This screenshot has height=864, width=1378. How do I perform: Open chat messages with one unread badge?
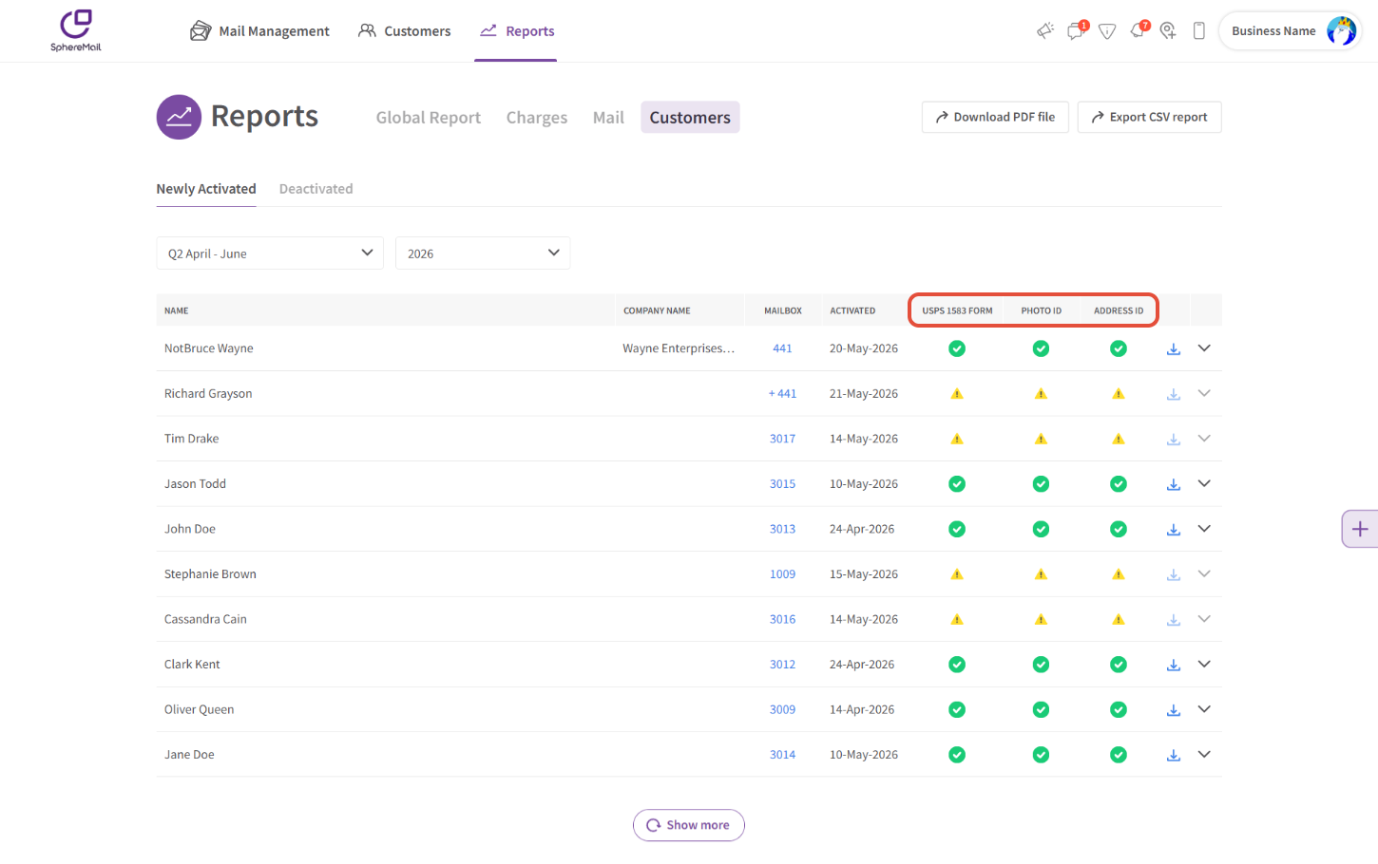click(x=1077, y=30)
